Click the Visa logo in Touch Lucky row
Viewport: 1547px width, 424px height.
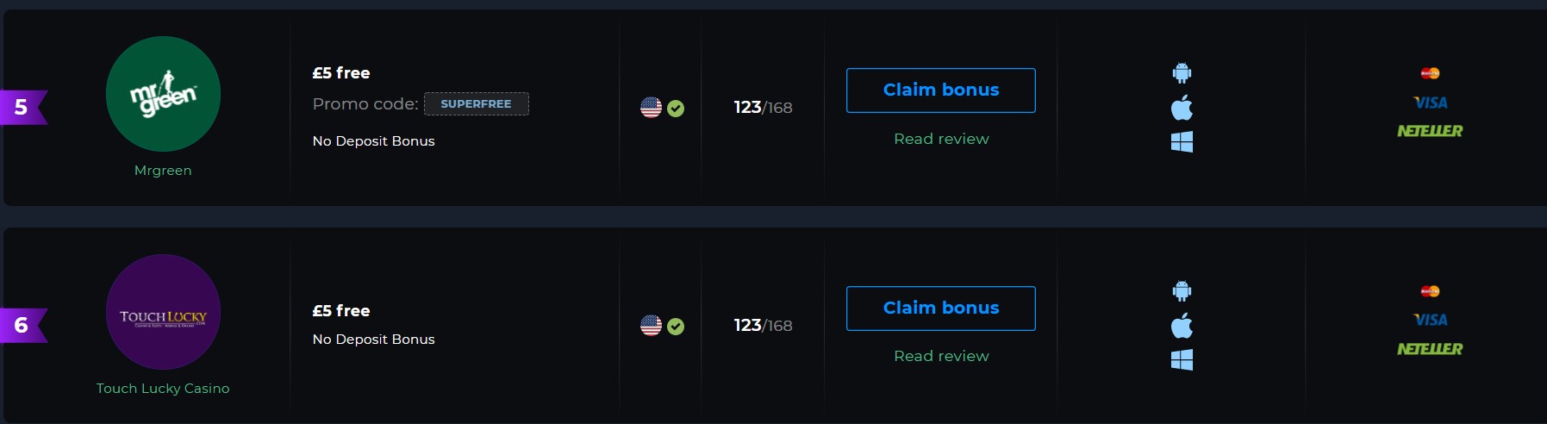[1430, 320]
